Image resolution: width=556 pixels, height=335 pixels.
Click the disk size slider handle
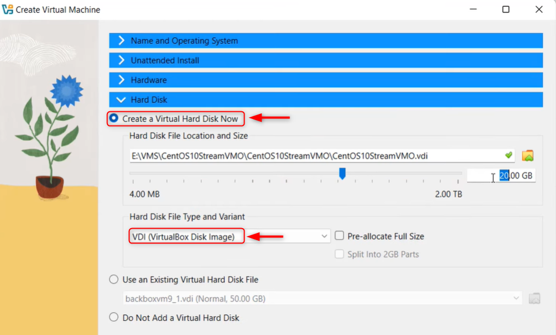(342, 173)
